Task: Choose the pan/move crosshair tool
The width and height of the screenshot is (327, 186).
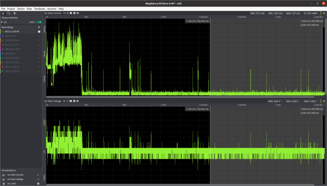Action: (x=15, y=13)
